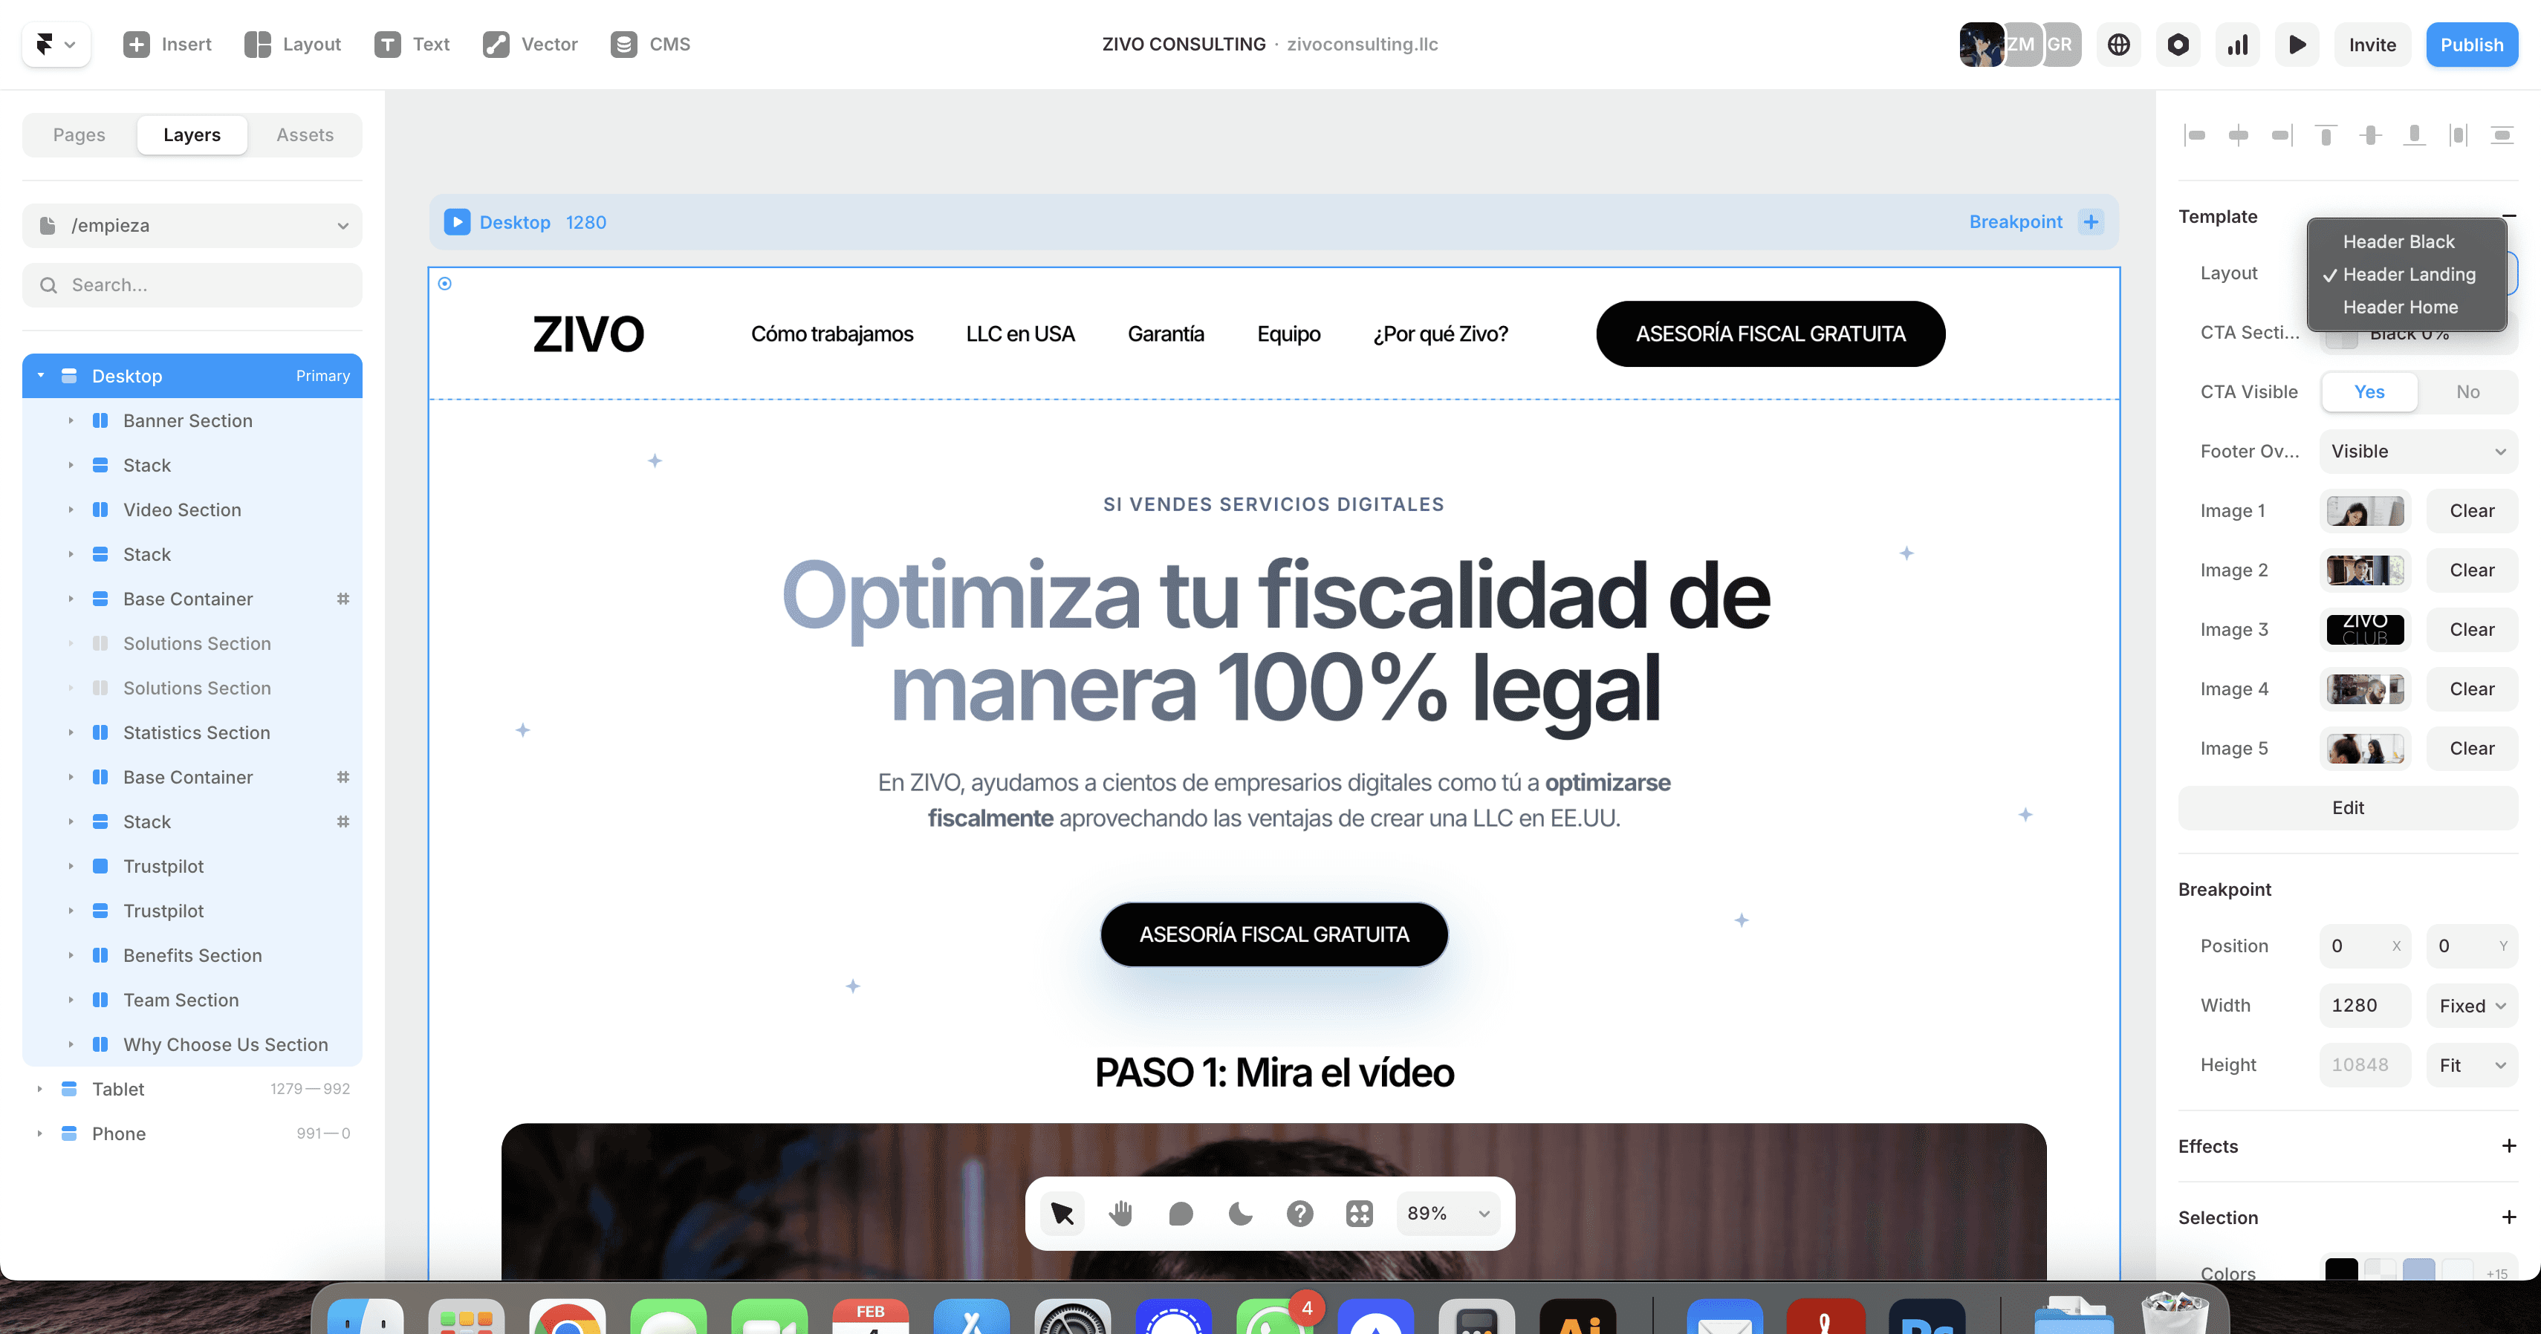The height and width of the screenshot is (1334, 2541).
Task: Clear Image 3 in Template
Action: (x=2471, y=629)
